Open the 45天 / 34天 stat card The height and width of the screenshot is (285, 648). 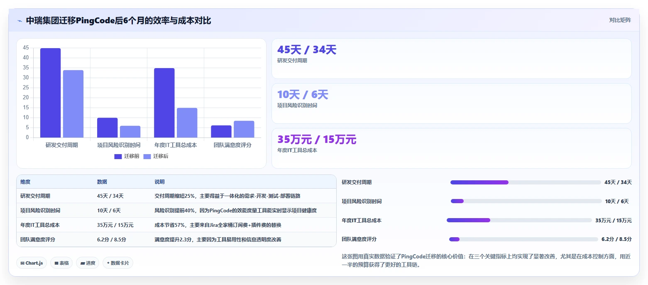tap(451, 59)
